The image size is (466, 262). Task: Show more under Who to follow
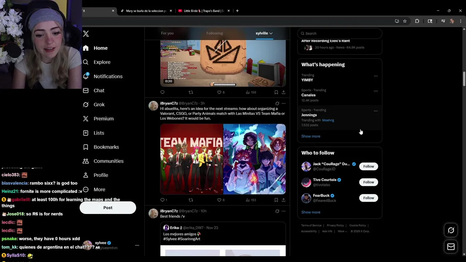[311, 212]
